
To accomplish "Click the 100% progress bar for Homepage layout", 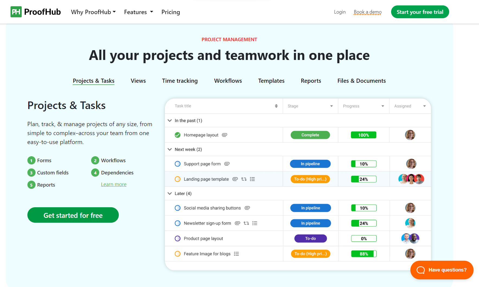I will coord(363,135).
